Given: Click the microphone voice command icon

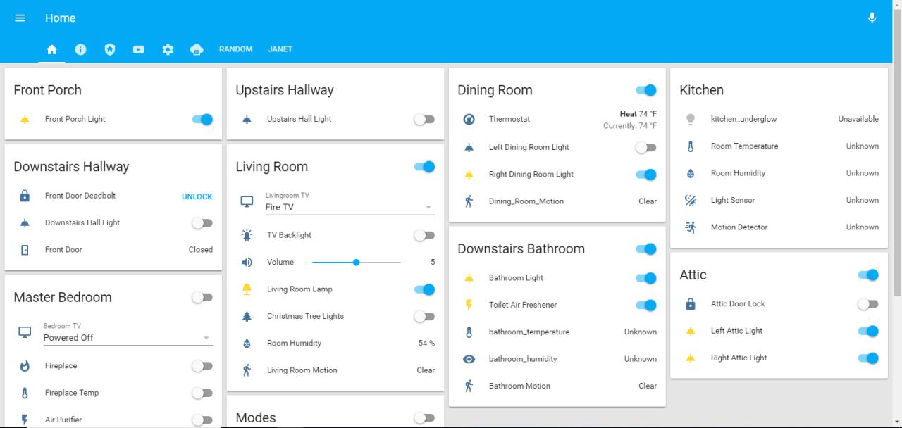Looking at the screenshot, I should click(x=872, y=18).
